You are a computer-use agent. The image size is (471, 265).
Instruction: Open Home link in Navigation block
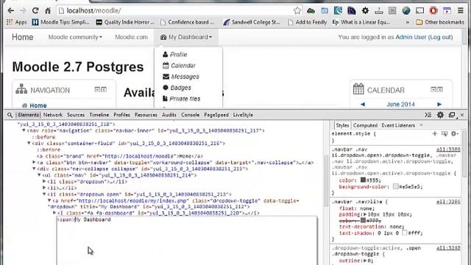38,105
